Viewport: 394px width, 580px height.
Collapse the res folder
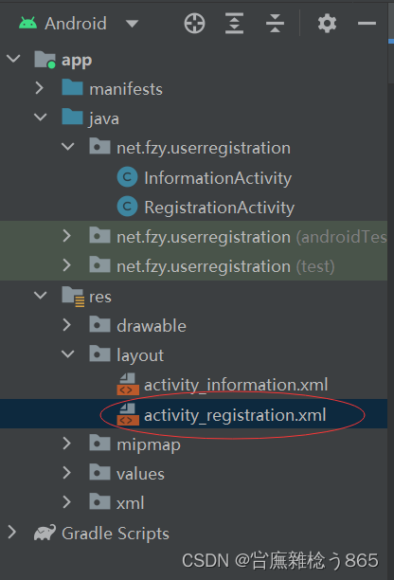41,295
